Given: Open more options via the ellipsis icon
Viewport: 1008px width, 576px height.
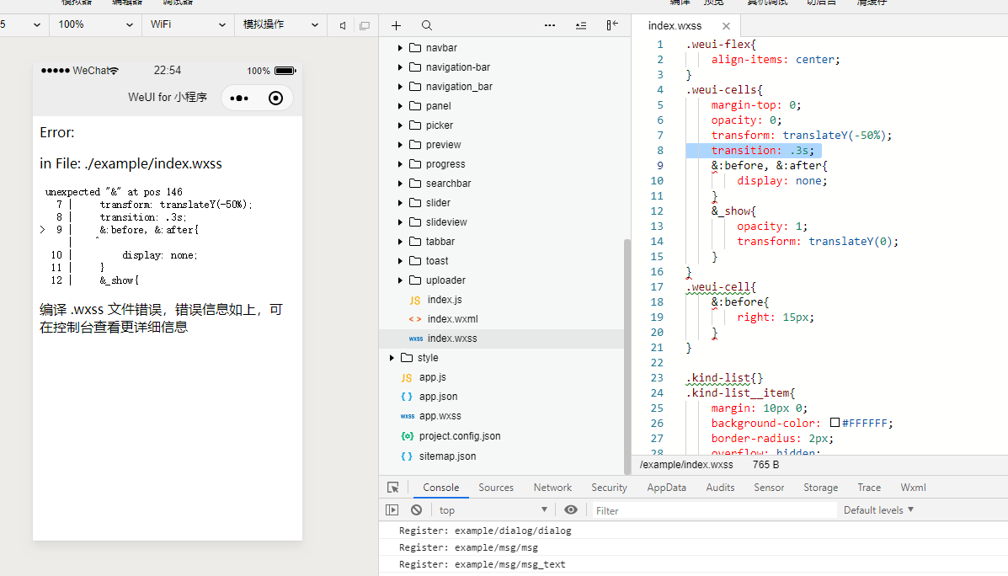Looking at the screenshot, I should (550, 25).
